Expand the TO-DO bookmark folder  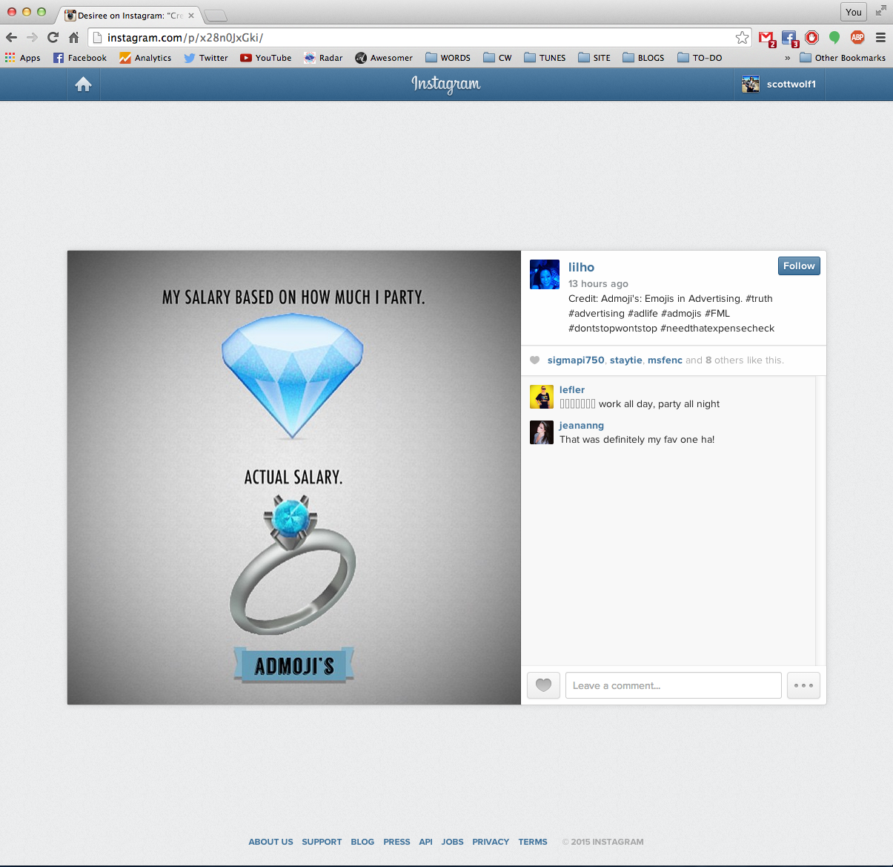(x=700, y=58)
